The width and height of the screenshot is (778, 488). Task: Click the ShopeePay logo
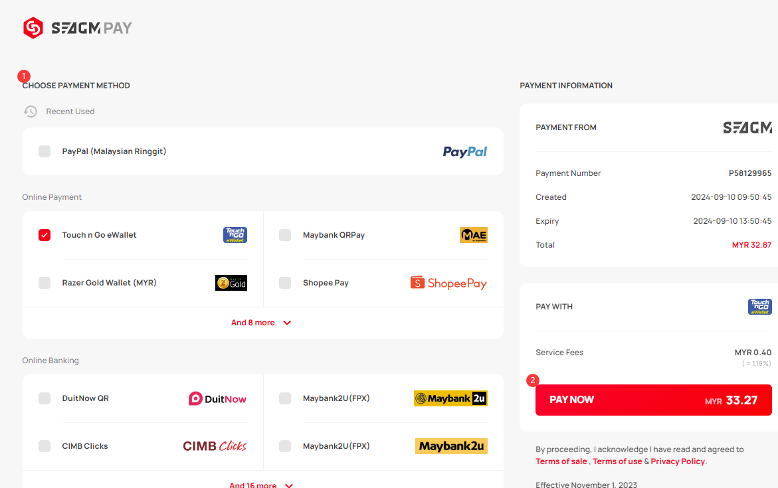(x=449, y=283)
